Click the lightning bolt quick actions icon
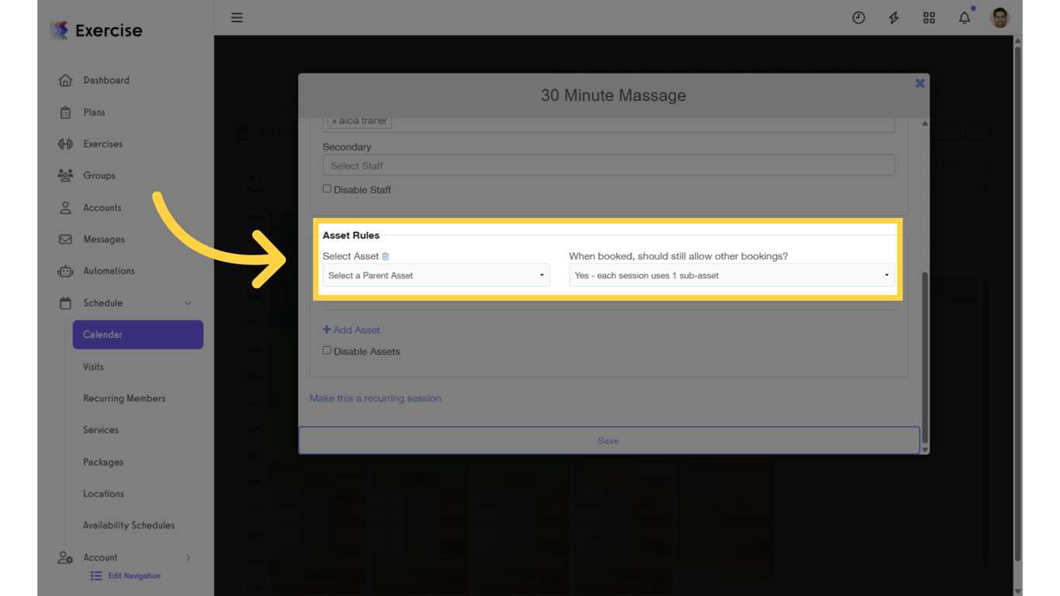The width and height of the screenshot is (1060, 596). 894,18
